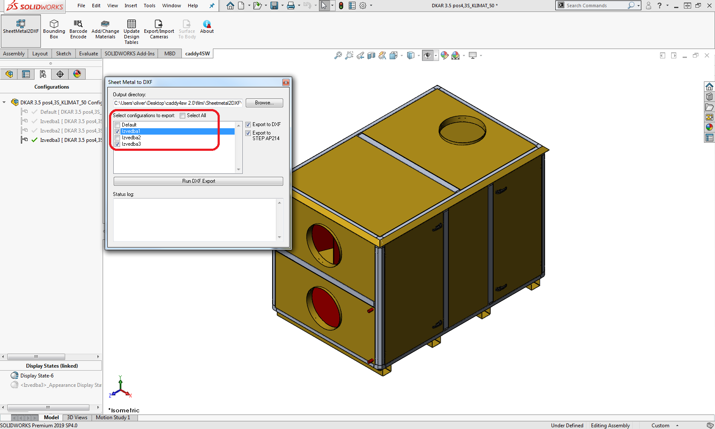Image resolution: width=715 pixels, height=429 pixels.
Task: Switch to the Evaluate tab
Action: pyautogui.click(x=88, y=54)
